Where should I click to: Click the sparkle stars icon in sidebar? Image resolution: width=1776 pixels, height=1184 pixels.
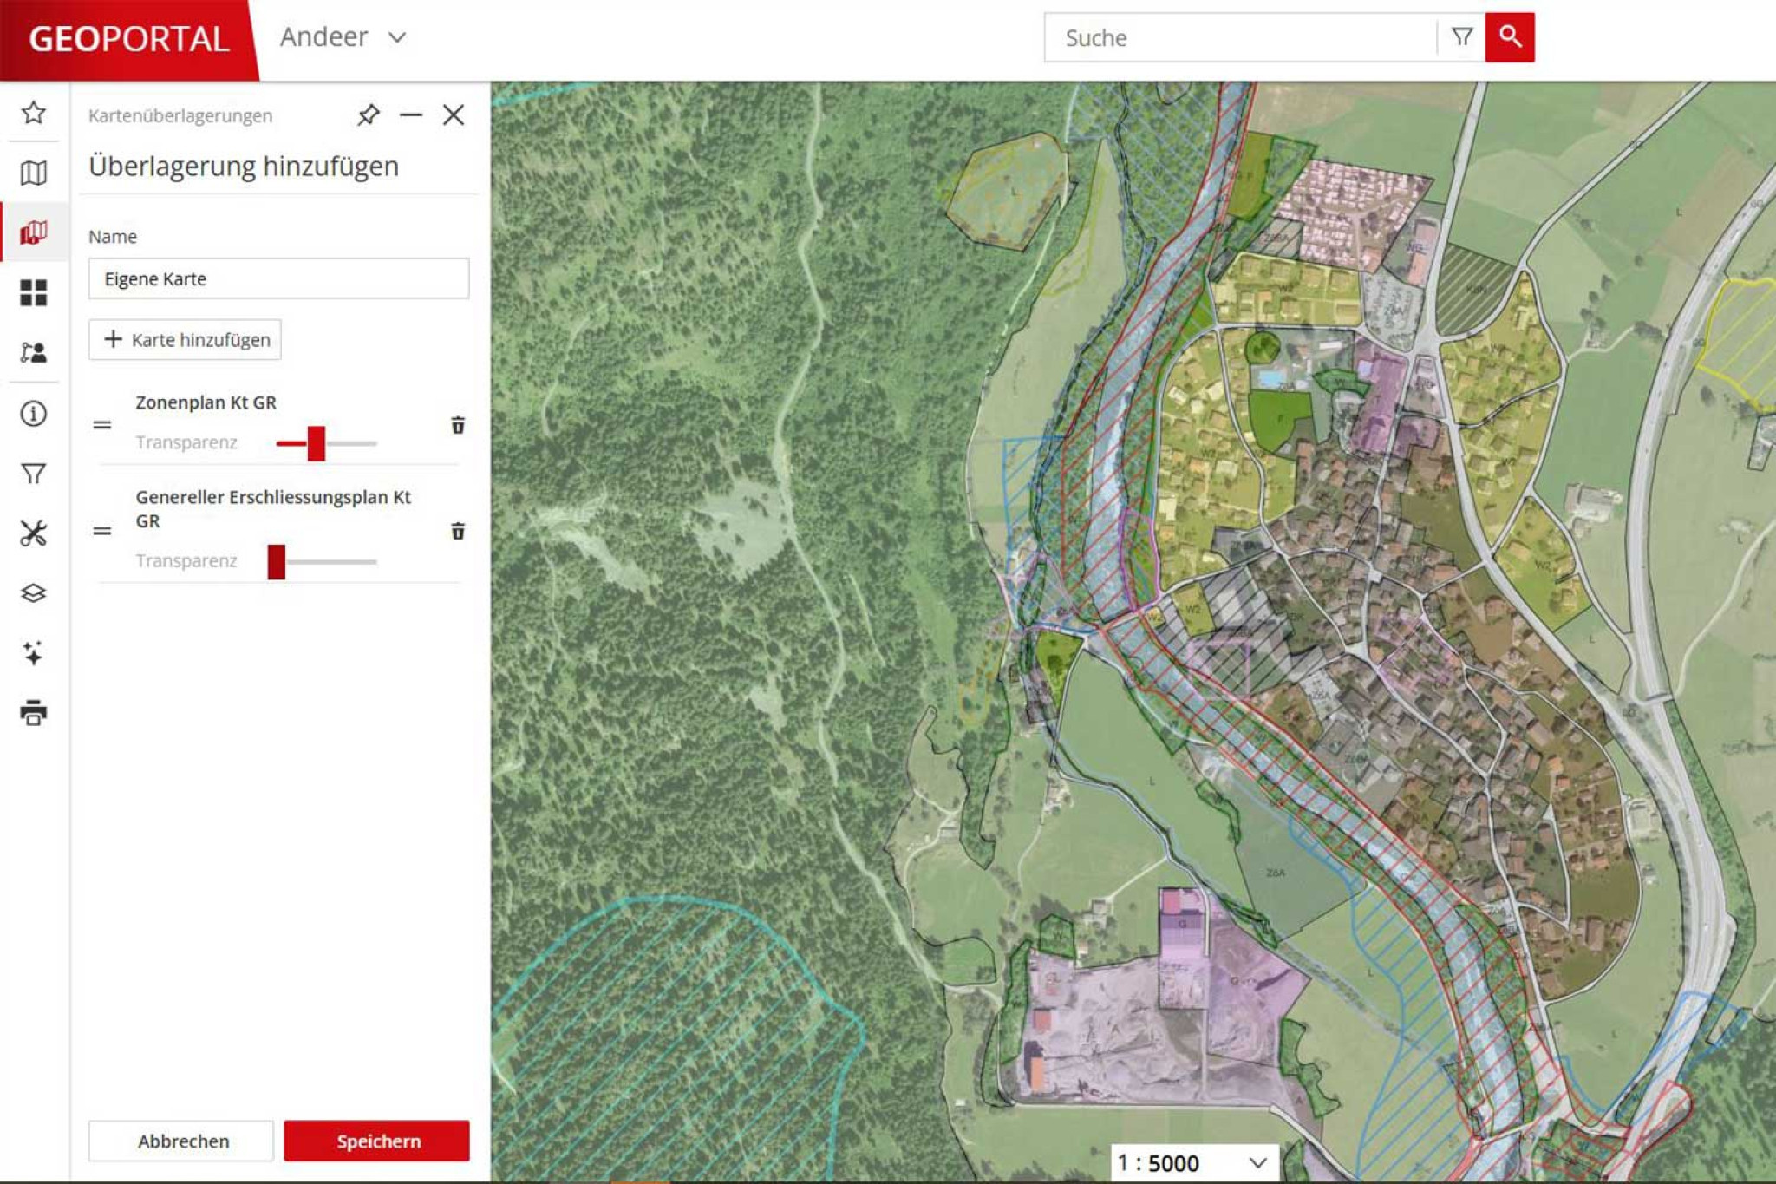pyautogui.click(x=34, y=653)
